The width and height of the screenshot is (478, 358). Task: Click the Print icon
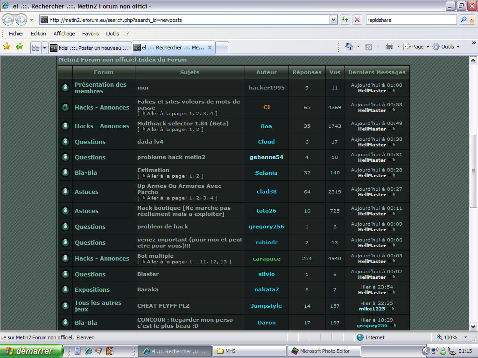tap(389, 47)
